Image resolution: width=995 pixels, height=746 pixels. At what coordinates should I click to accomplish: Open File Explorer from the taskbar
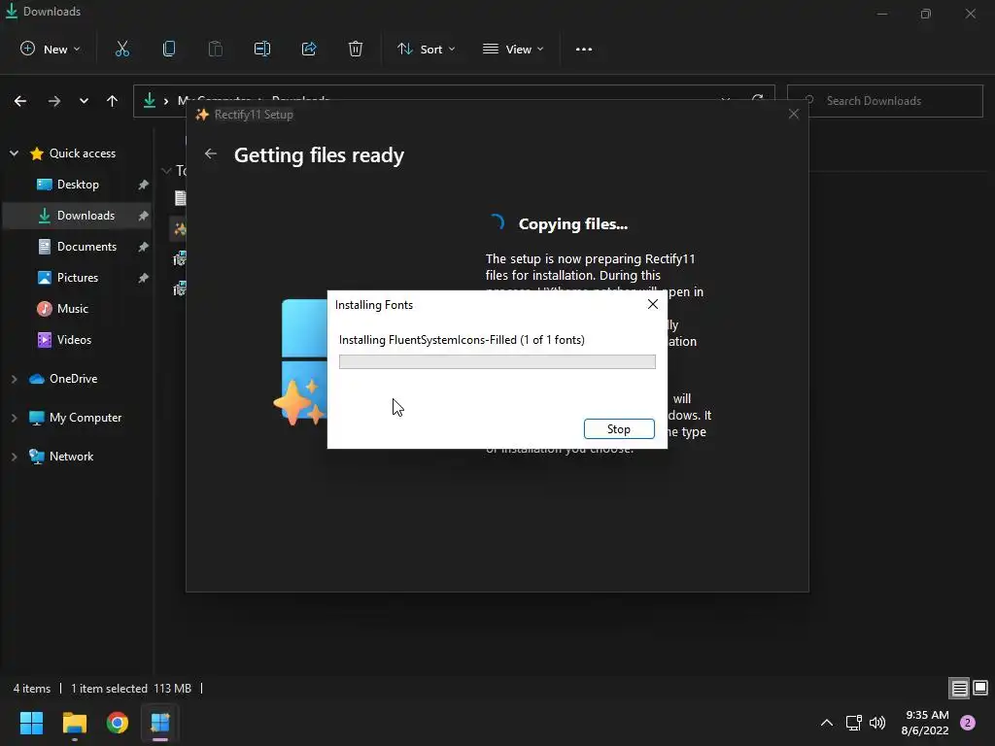[74, 723]
